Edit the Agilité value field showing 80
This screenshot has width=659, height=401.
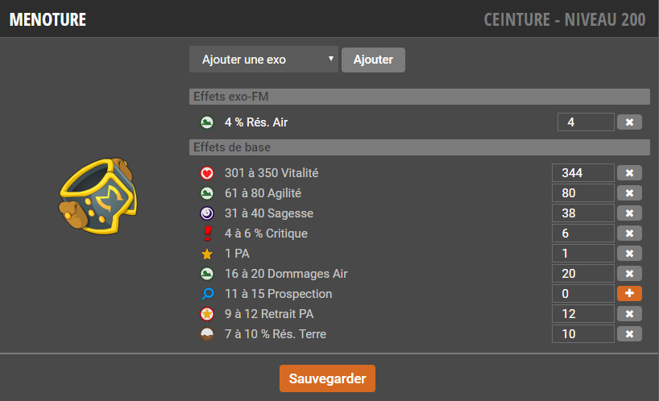583,193
